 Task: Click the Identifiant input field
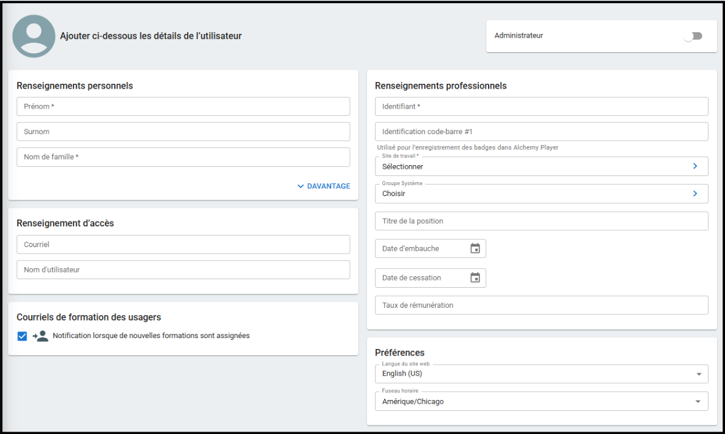tap(541, 106)
